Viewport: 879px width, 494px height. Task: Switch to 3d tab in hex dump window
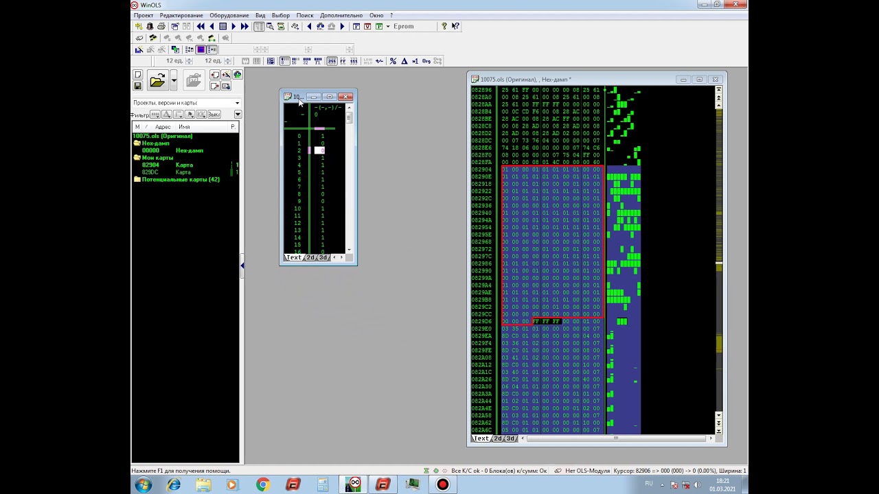[x=510, y=438]
